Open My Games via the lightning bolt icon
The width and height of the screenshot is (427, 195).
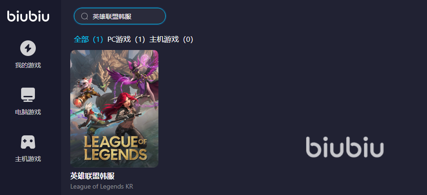(28, 48)
